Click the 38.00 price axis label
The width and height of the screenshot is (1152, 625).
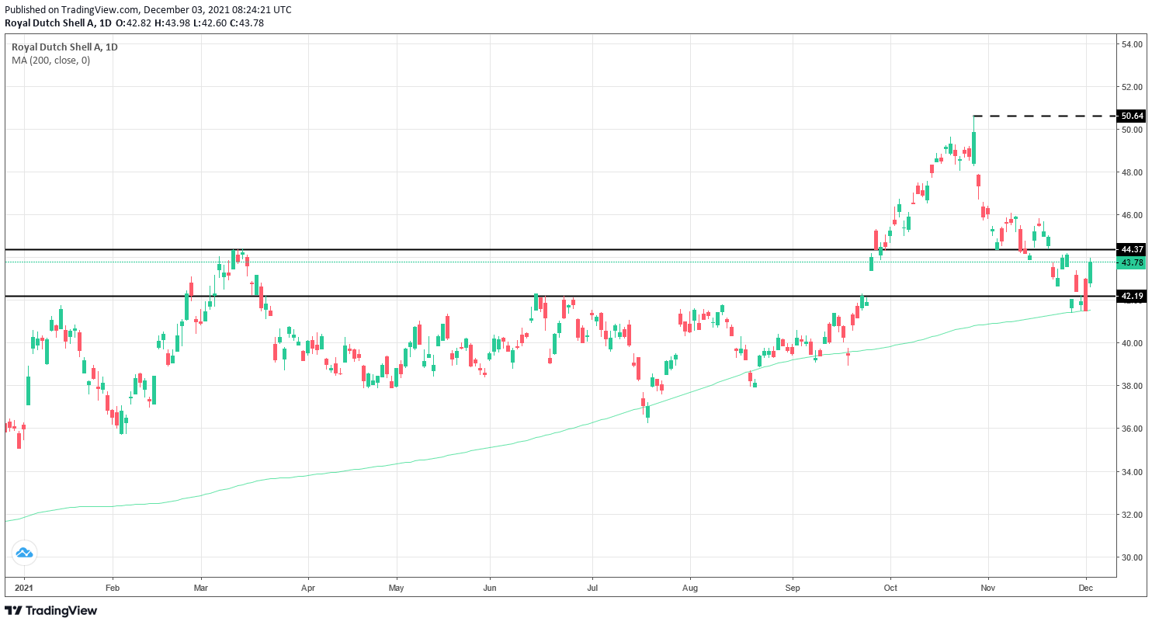pyautogui.click(x=1133, y=386)
